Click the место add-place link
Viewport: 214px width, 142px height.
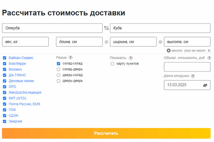pyautogui.click(x=177, y=51)
